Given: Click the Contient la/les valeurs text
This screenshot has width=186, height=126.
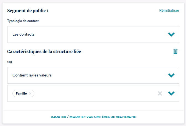Looking at the screenshot, I should click(x=32, y=75).
